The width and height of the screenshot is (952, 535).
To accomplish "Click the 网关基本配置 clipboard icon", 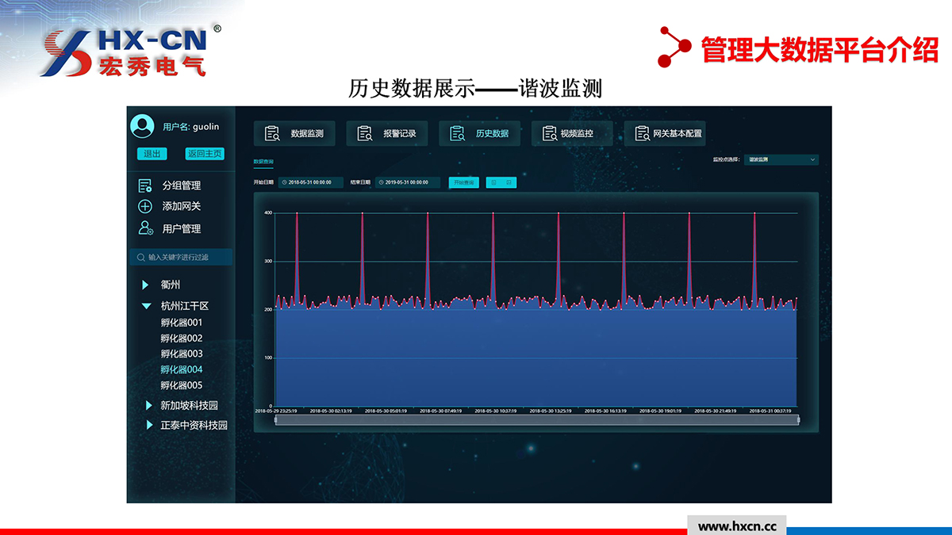I will click(642, 133).
